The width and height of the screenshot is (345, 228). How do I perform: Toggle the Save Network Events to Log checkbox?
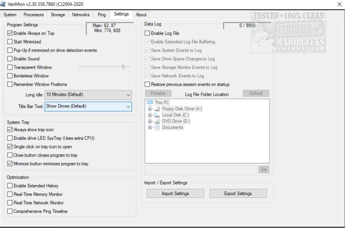[147, 76]
